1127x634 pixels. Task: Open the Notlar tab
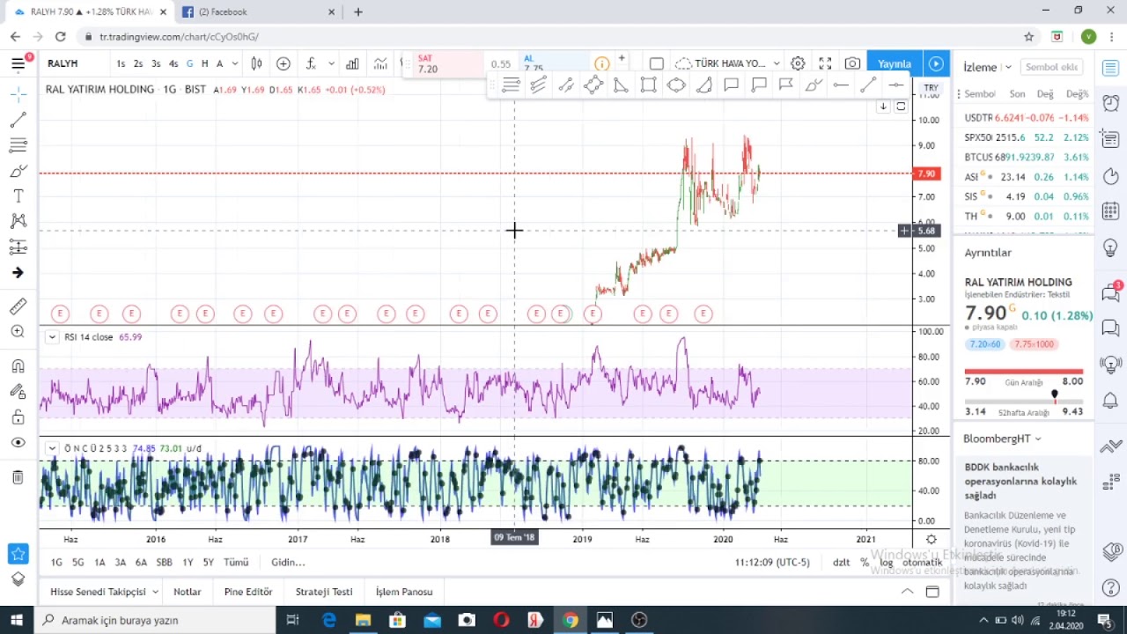pyautogui.click(x=187, y=592)
